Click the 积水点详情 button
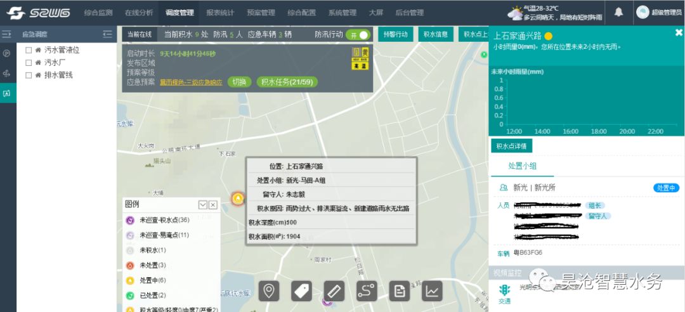 pyautogui.click(x=512, y=146)
